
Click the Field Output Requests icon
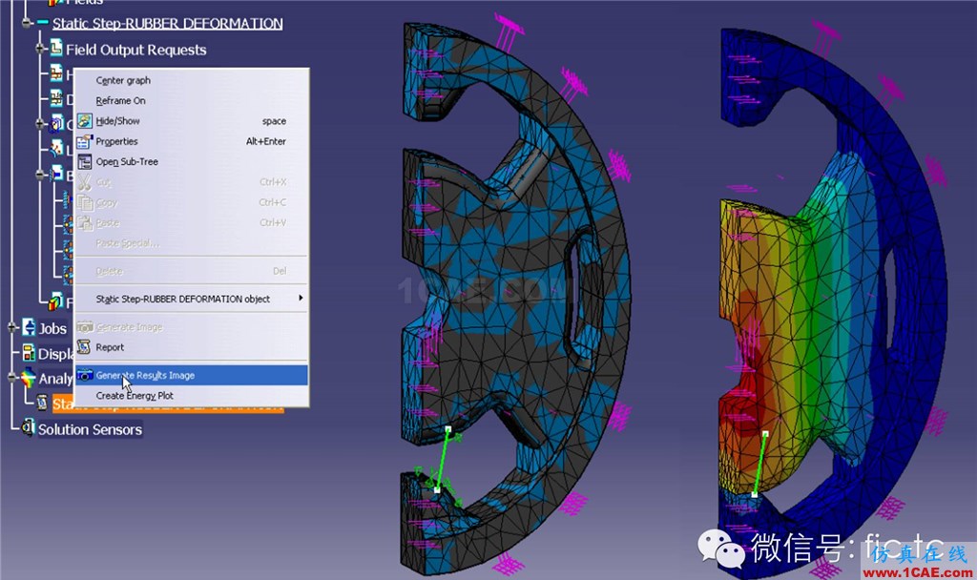[x=56, y=48]
